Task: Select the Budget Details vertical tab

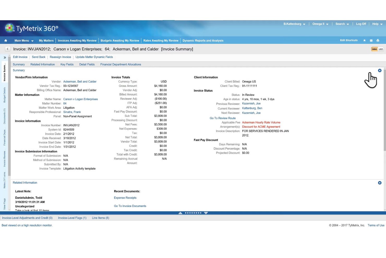Action: click(4, 95)
